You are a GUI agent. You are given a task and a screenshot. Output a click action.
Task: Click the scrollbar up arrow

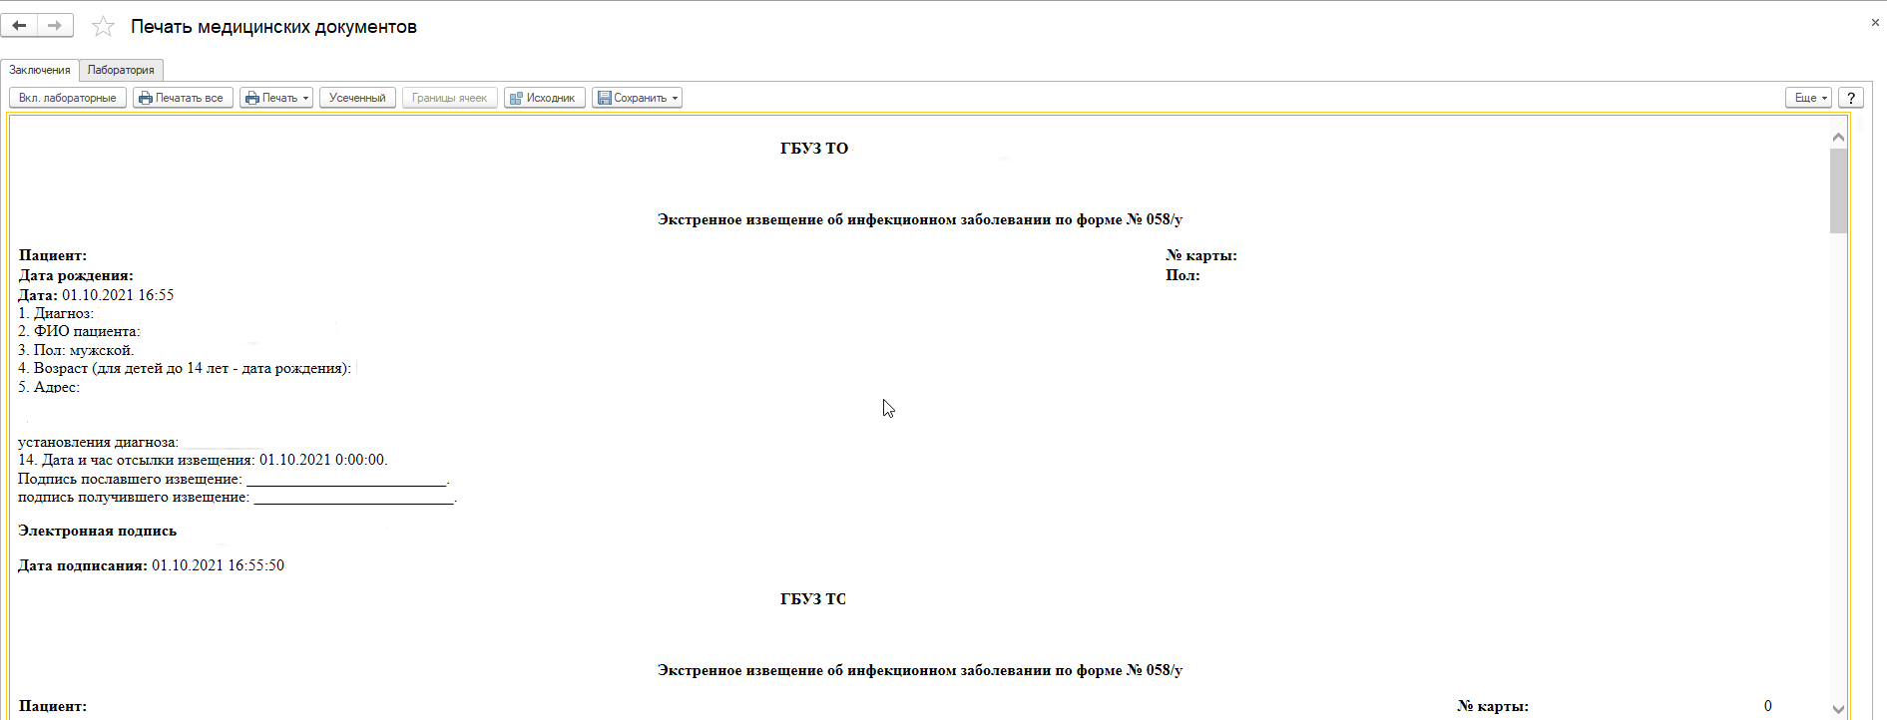[1838, 137]
